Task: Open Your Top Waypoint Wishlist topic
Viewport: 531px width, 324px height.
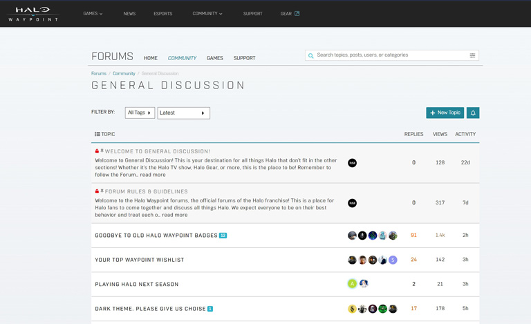Action: pyautogui.click(x=140, y=260)
